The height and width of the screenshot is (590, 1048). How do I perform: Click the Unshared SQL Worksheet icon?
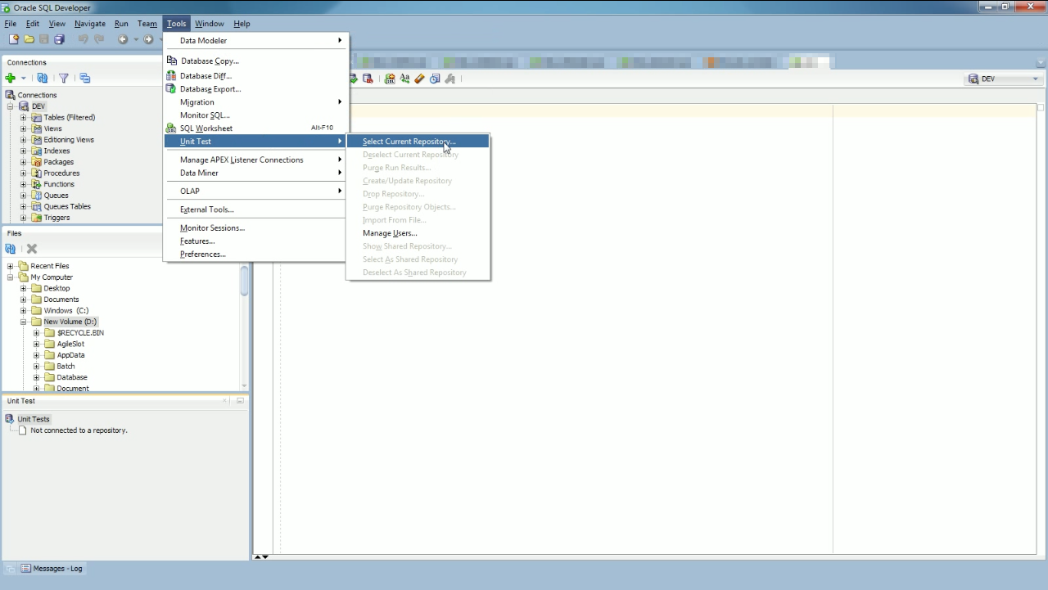[x=390, y=79]
